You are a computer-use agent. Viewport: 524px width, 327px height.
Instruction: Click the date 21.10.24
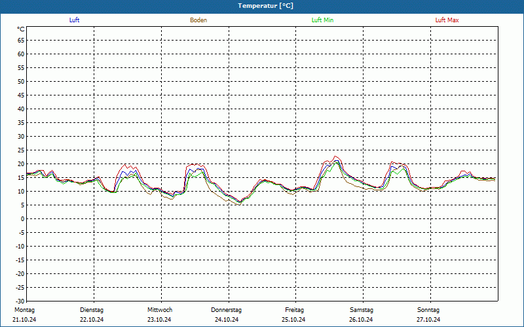click(x=24, y=320)
